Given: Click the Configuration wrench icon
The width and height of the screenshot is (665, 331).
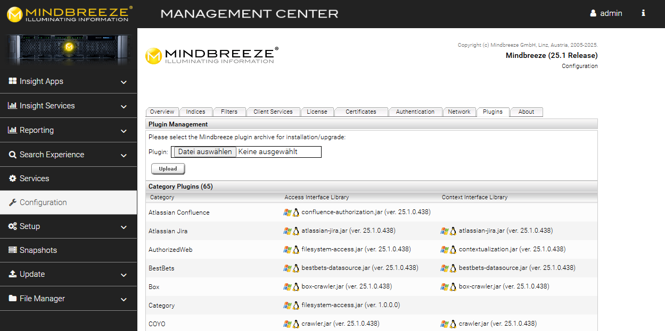Looking at the screenshot, I should pos(13,202).
